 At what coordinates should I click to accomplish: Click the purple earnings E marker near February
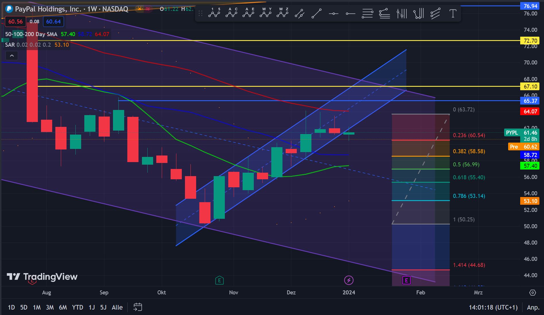(406, 280)
